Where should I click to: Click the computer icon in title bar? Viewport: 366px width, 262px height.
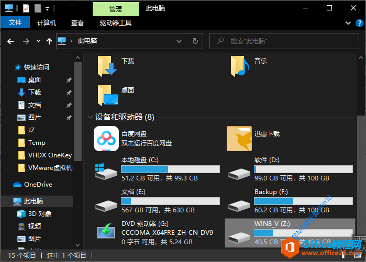pyautogui.click(x=9, y=8)
